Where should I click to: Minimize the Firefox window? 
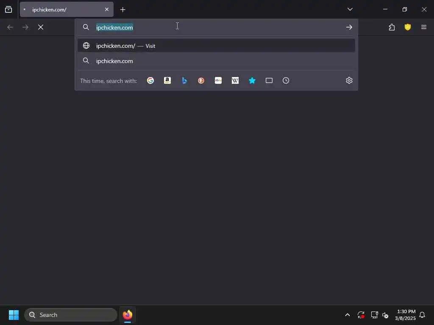385,9
